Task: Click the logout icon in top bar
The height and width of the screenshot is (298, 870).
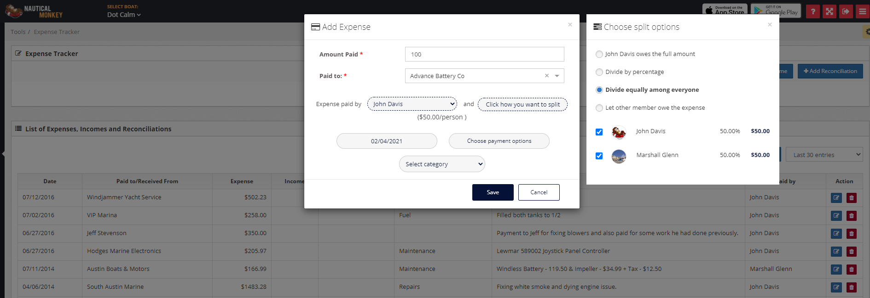Action: tap(846, 11)
